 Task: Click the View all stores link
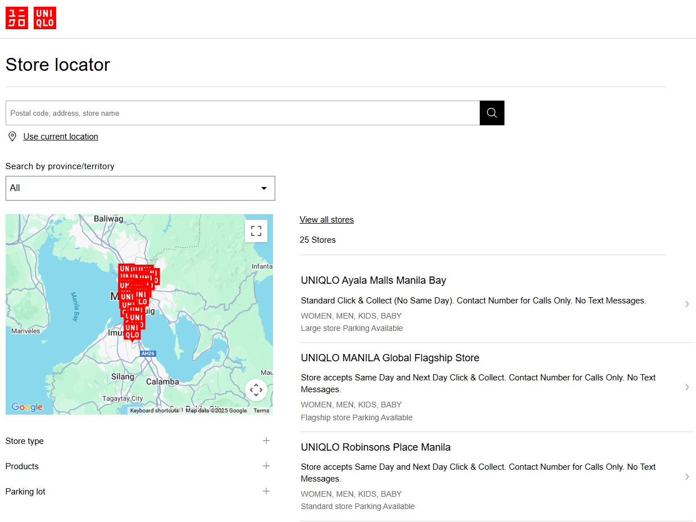click(x=326, y=220)
